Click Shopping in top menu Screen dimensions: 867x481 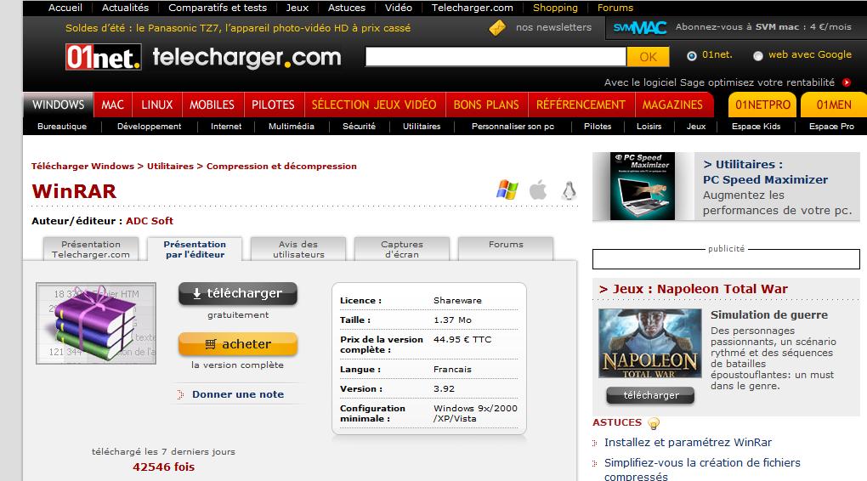(x=555, y=8)
